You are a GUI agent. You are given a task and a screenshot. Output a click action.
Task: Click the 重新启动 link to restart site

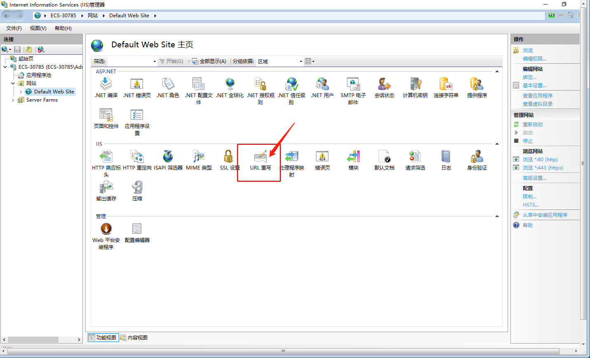click(x=533, y=124)
